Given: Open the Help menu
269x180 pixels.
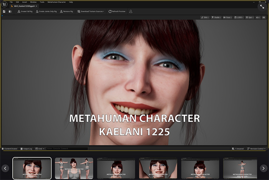Looking at the screenshot, I should [x=71, y=2].
